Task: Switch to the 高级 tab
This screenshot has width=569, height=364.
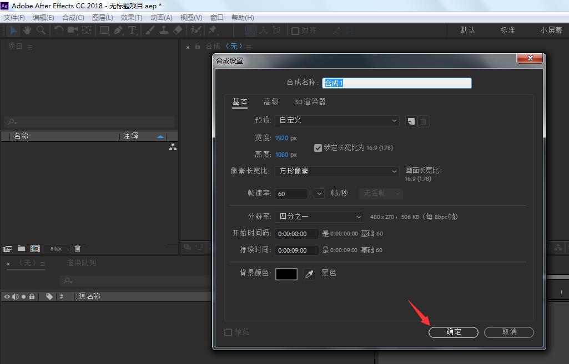Action: (271, 102)
